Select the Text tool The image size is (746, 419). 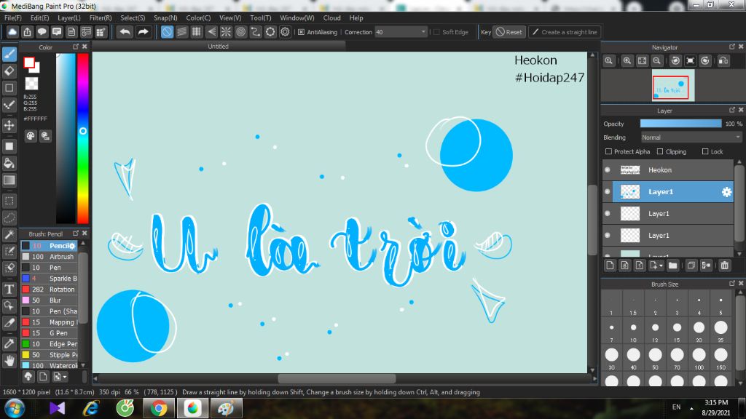click(9, 289)
